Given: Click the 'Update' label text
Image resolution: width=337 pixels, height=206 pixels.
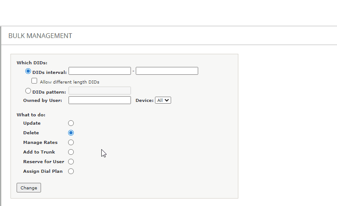Looking at the screenshot, I should (x=32, y=123).
